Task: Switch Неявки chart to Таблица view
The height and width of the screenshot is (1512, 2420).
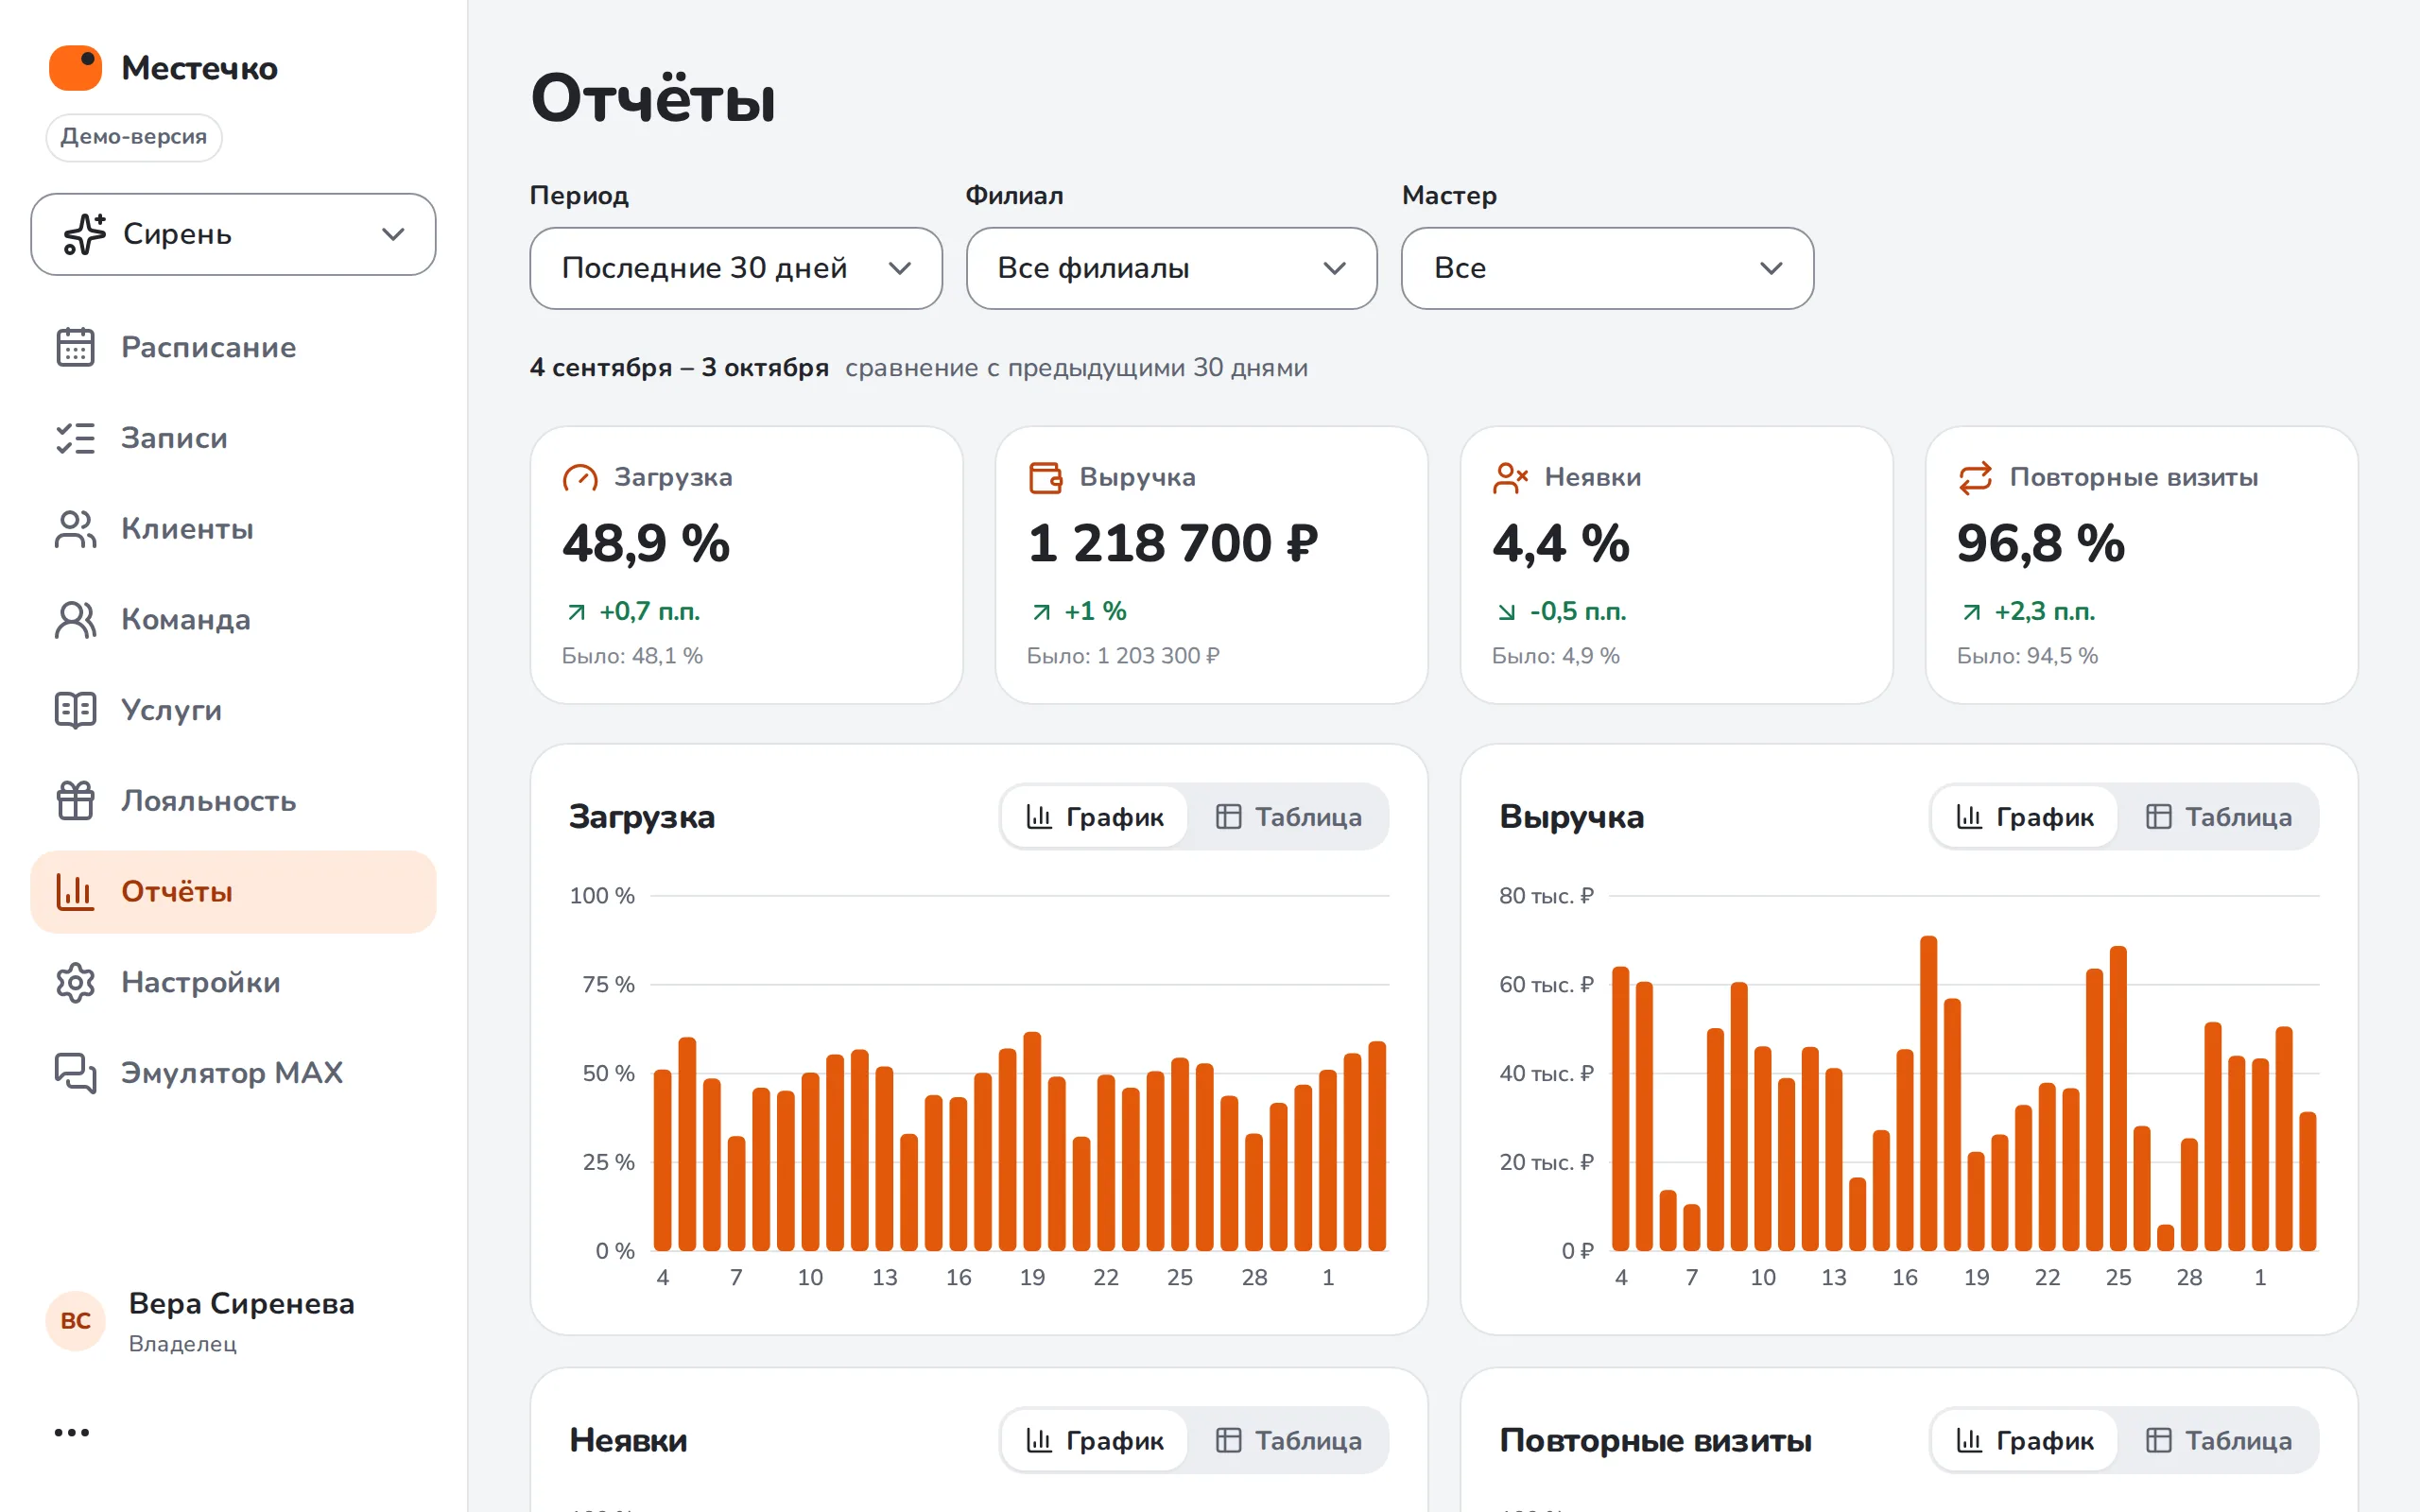Action: [x=1289, y=1441]
